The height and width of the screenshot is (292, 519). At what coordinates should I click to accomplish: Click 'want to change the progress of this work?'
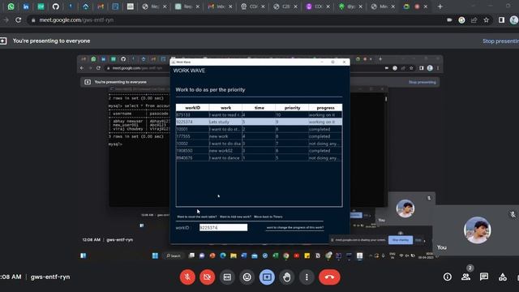(295, 228)
